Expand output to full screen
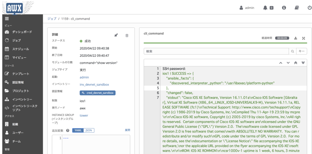Screen dimensions: 312x154 coord(303,38)
